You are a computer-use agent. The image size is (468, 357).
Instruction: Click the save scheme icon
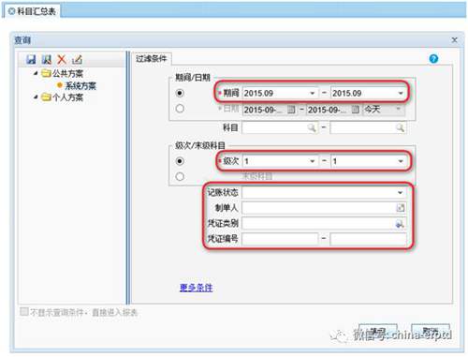coord(31,59)
